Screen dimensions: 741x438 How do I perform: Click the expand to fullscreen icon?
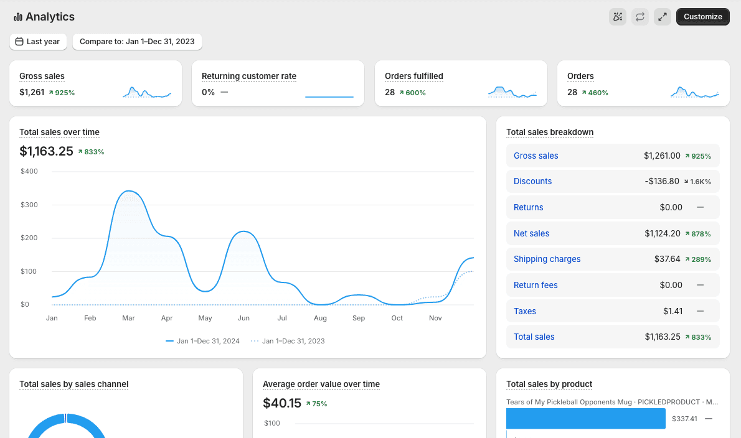point(663,17)
